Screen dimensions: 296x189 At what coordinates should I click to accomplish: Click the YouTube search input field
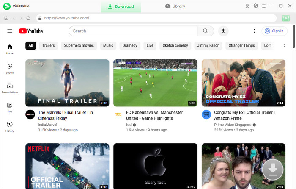[133, 31]
